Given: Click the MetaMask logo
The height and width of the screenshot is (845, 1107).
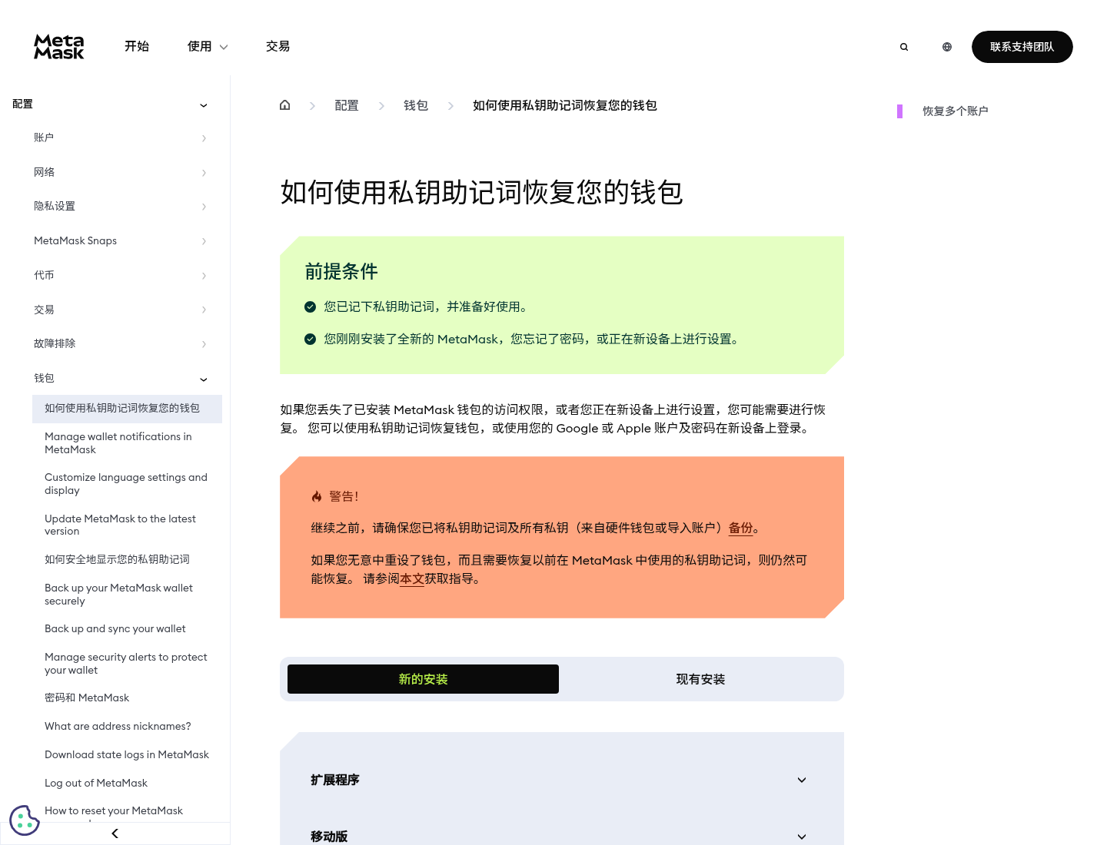Looking at the screenshot, I should (x=59, y=47).
